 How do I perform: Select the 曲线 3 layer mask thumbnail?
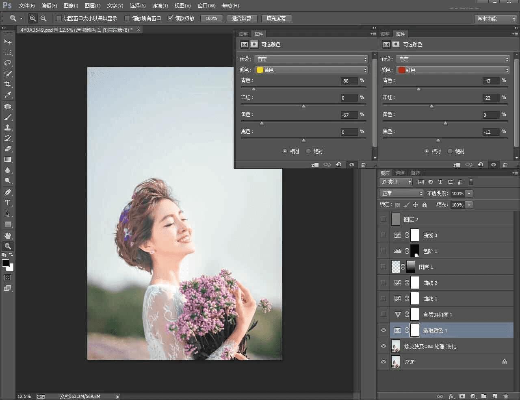tap(414, 235)
